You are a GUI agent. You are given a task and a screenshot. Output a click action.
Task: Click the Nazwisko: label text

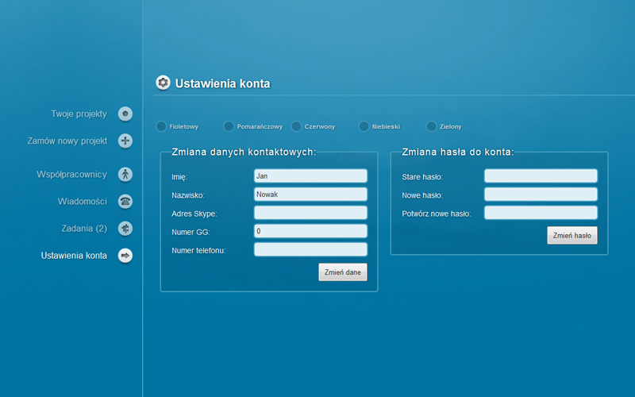[188, 195]
